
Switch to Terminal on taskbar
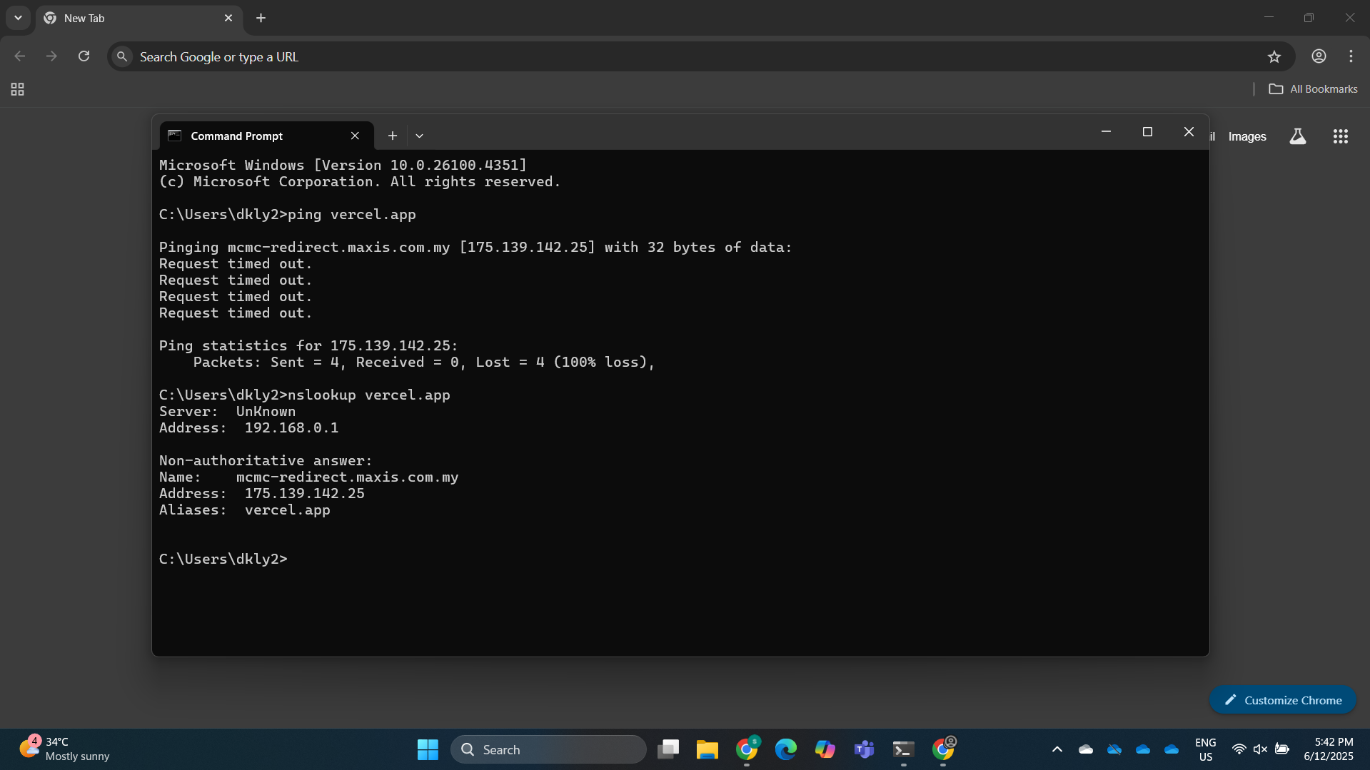coord(904,749)
